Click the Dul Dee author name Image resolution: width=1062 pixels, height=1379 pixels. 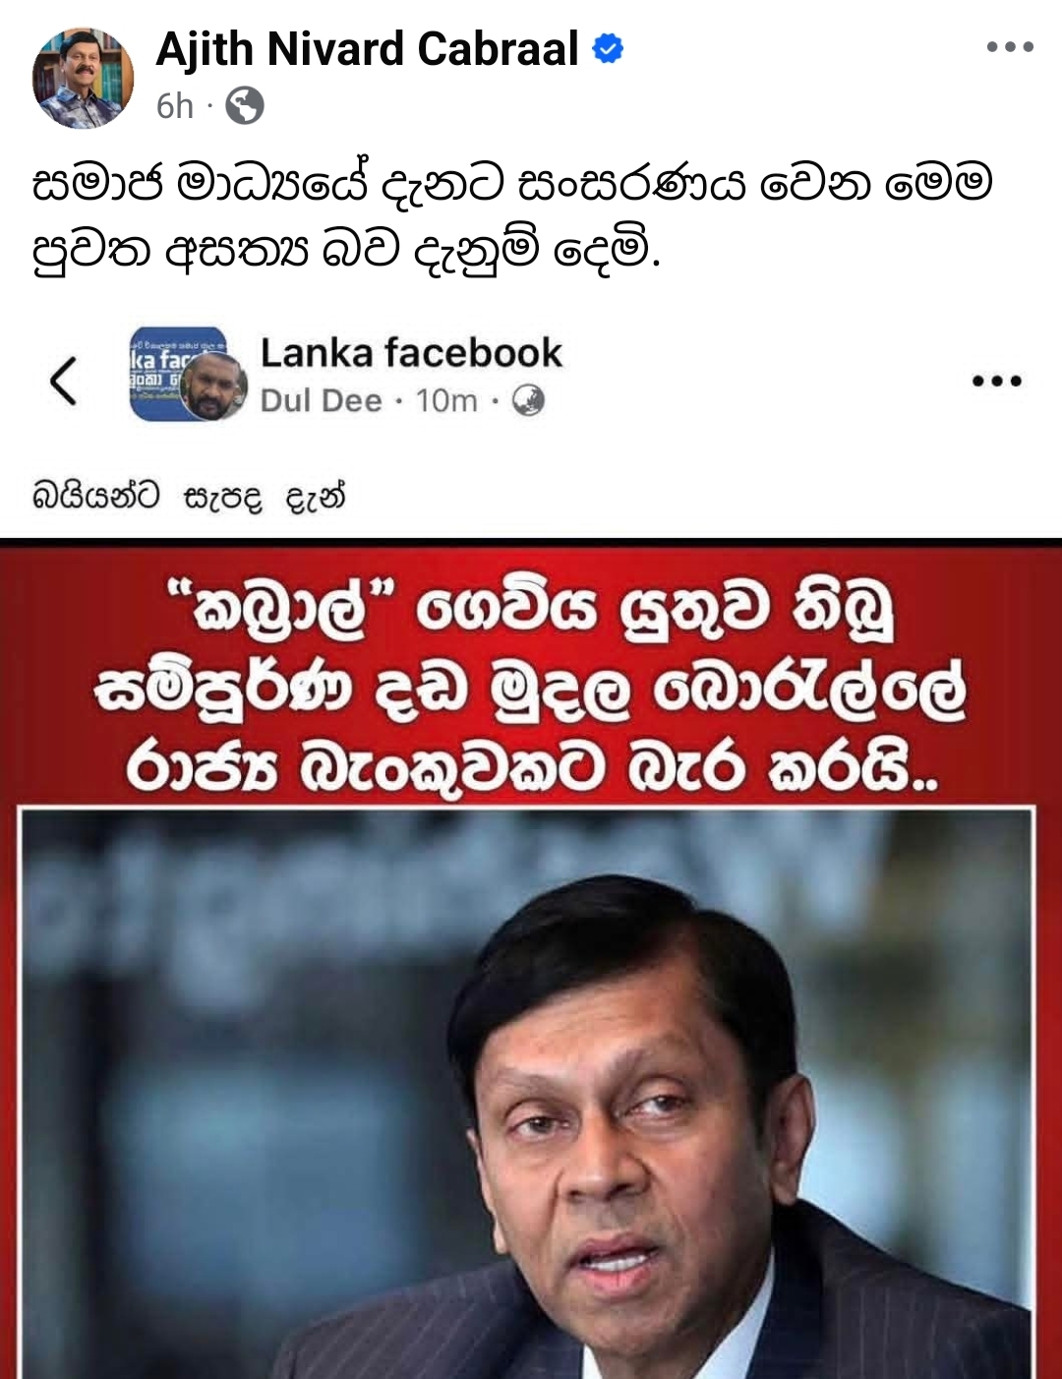pyautogui.click(x=321, y=400)
